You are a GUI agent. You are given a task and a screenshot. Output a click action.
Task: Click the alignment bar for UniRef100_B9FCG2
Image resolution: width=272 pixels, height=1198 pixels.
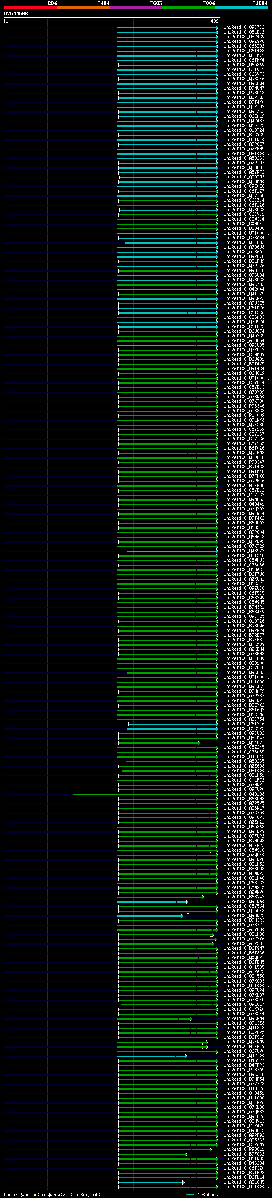tap(153, 1154)
